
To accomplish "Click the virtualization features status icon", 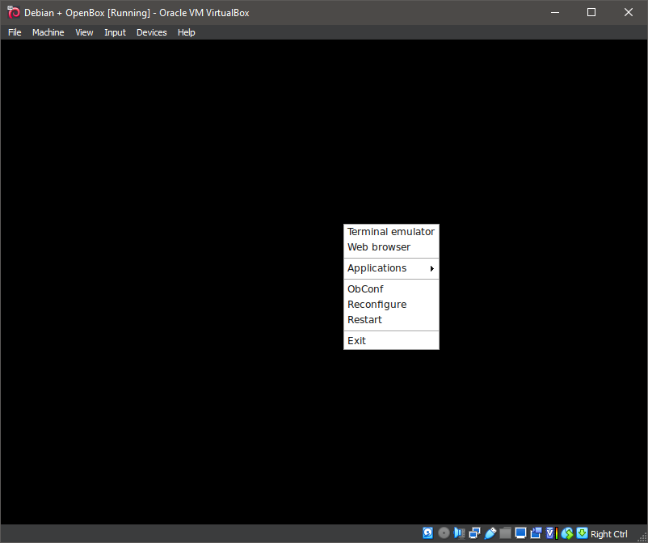I will pos(550,533).
